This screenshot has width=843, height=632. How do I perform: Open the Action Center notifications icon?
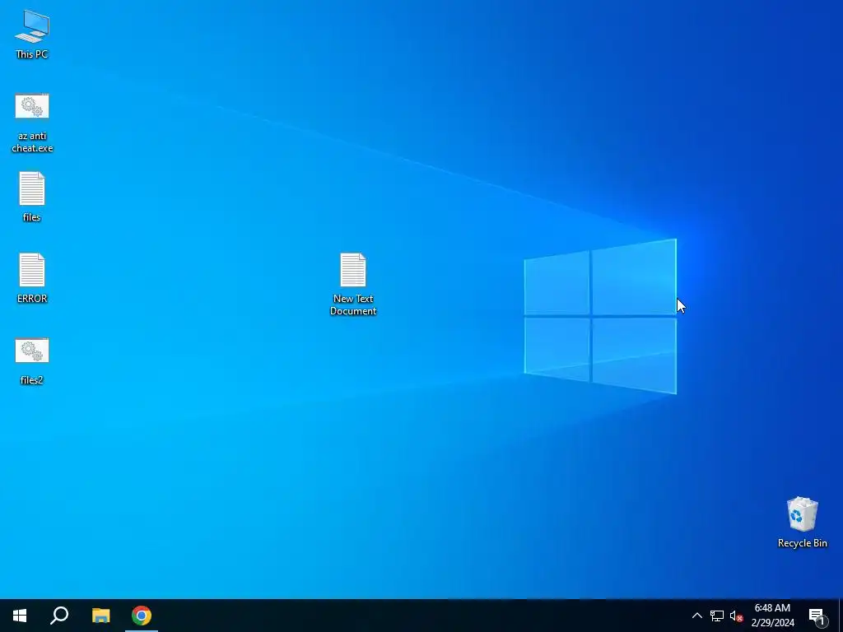click(x=817, y=616)
